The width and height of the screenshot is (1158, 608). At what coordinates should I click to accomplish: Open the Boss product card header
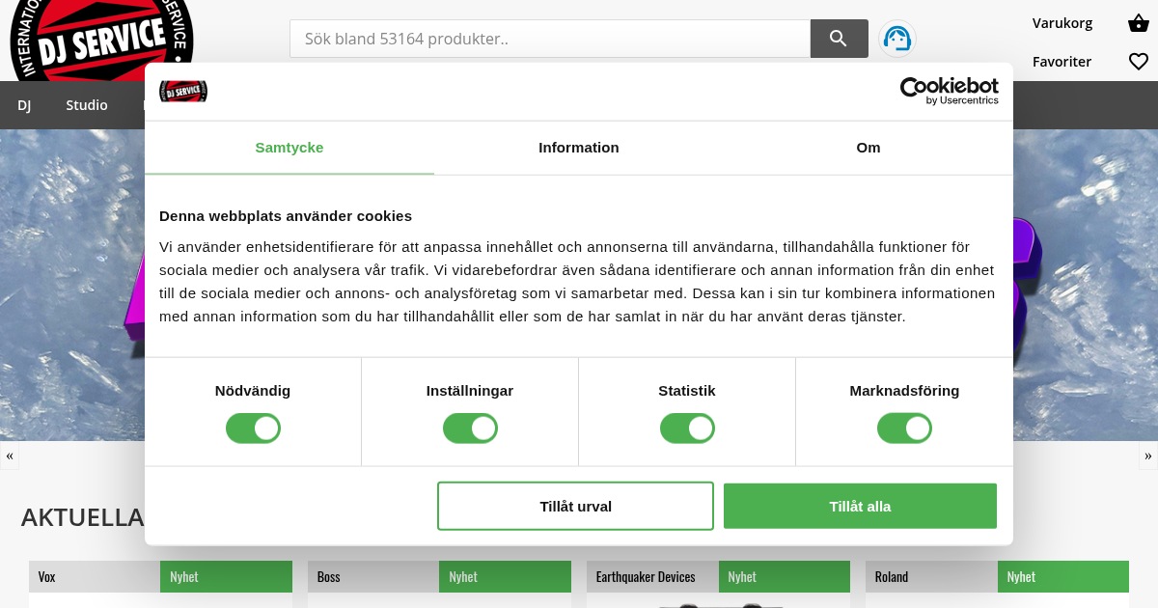(373, 577)
